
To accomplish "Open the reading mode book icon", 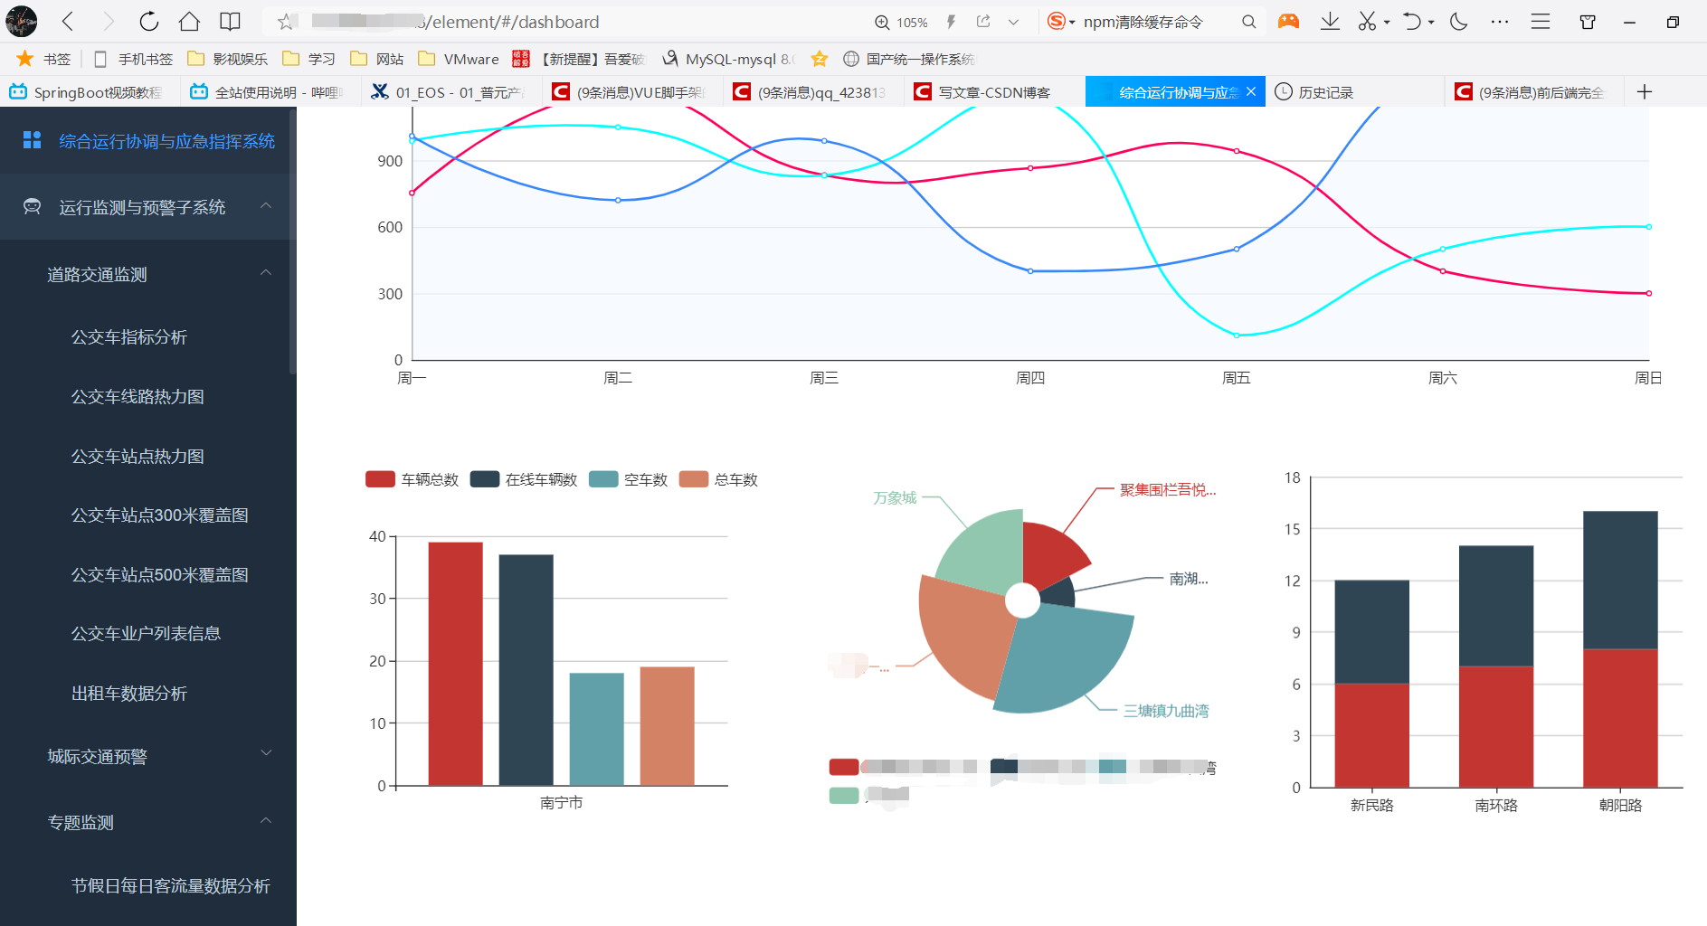I will pos(231,22).
